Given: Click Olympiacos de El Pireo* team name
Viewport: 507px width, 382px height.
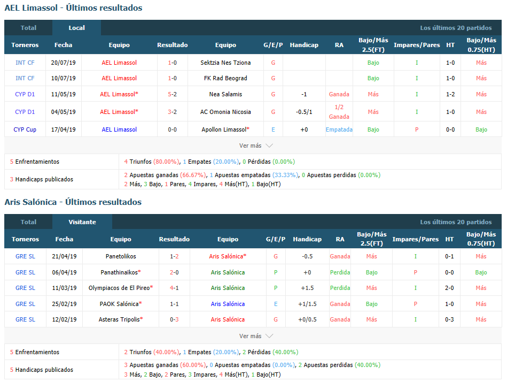Looking at the screenshot, I should pyautogui.click(x=121, y=288).
